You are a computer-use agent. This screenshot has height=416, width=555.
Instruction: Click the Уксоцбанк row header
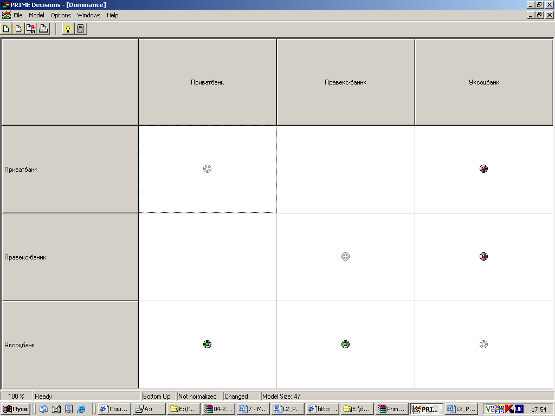click(x=70, y=345)
